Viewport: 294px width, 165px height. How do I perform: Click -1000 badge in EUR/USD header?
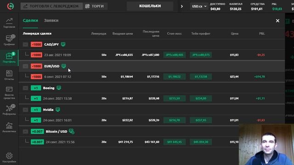(x=36, y=66)
